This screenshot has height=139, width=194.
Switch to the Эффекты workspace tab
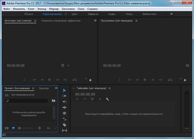pyautogui.click(x=93, y=14)
